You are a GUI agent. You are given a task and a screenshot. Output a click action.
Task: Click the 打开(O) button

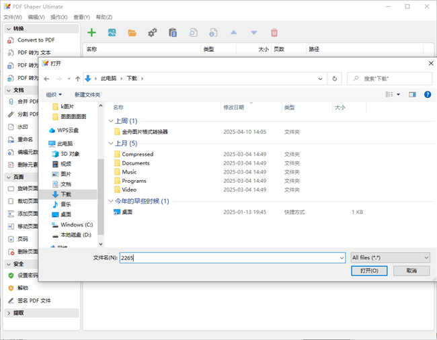pos(369,271)
